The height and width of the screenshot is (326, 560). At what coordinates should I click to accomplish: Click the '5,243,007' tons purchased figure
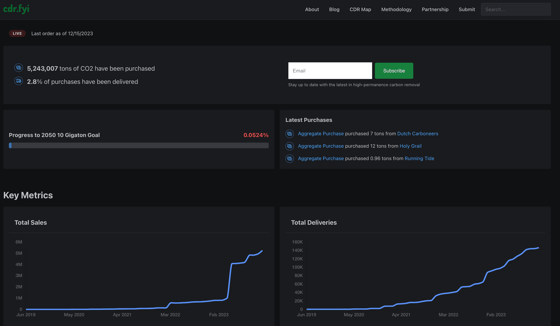point(42,69)
